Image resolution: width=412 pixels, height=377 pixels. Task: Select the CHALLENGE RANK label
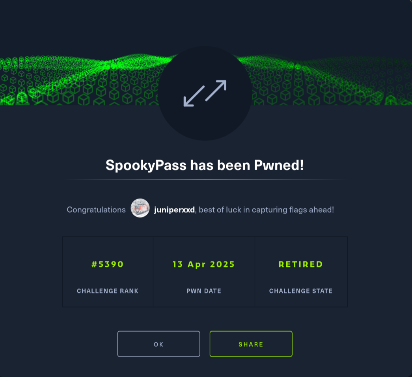pyautogui.click(x=108, y=291)
